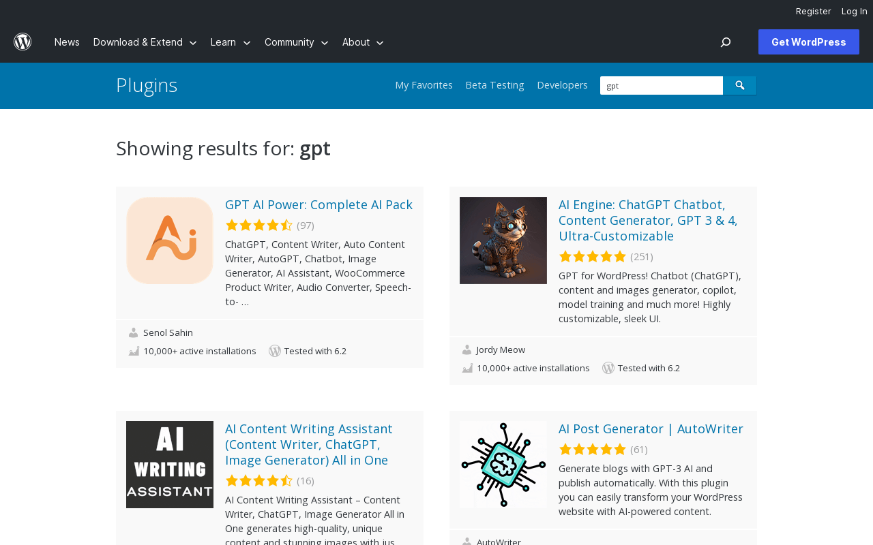This screenshot has height=545, width=873.
Task: Expand the Learn menu
Action: (x=231, y=42)
